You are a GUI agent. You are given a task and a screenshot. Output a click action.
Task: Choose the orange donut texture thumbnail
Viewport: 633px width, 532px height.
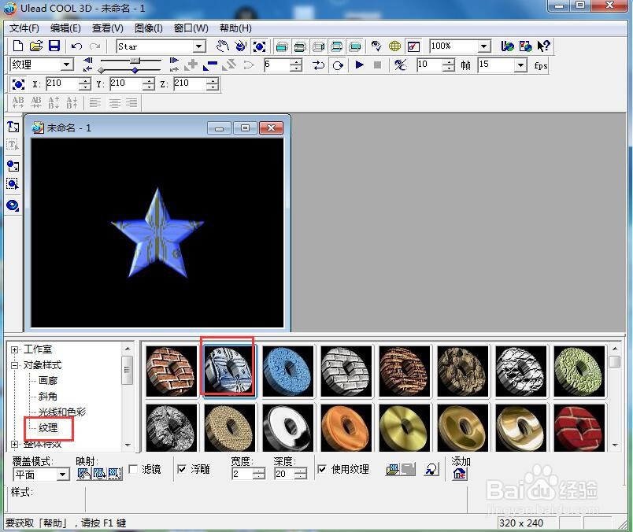tap(346, 428)
